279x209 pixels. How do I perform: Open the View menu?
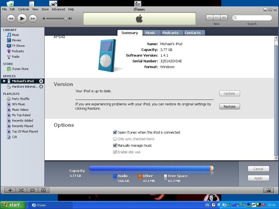pos(35,9)
